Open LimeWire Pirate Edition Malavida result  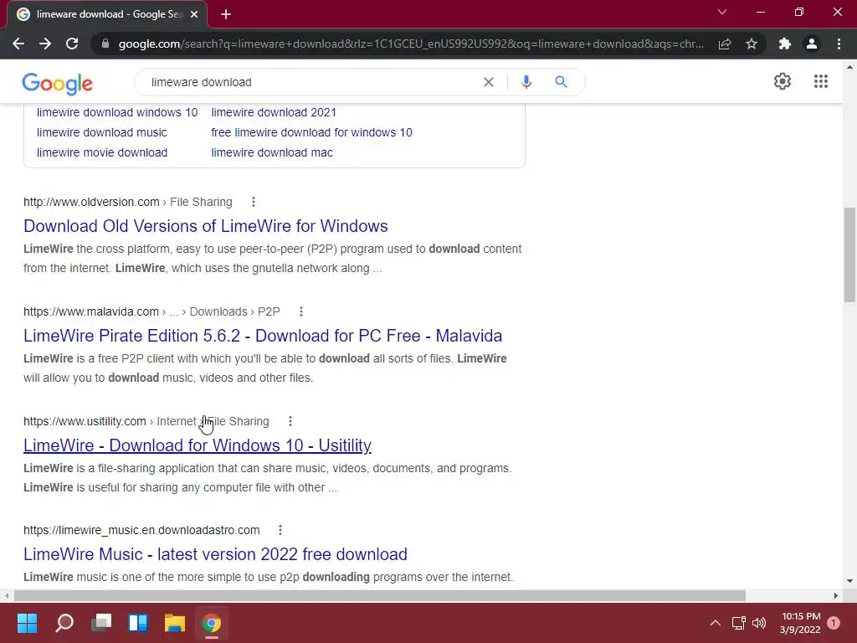pos(263,336)
